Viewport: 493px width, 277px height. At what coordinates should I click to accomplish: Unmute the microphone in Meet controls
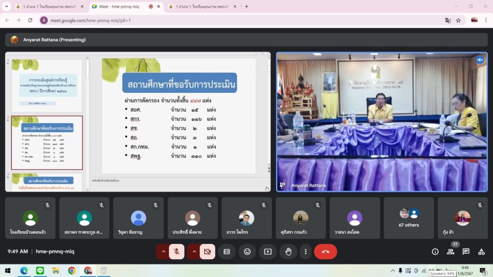[x=177, y=252]
